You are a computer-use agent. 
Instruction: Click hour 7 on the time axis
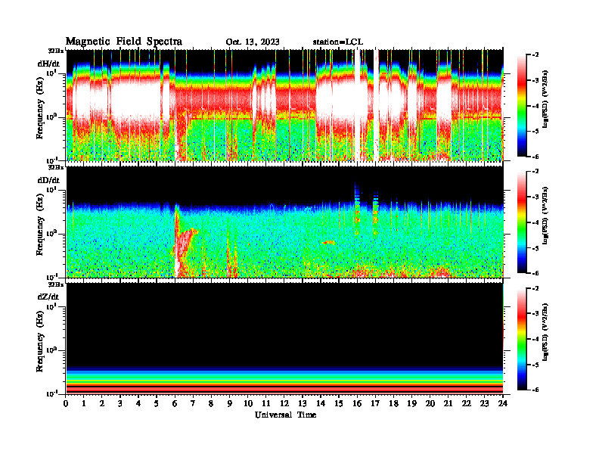pos(193,403)
